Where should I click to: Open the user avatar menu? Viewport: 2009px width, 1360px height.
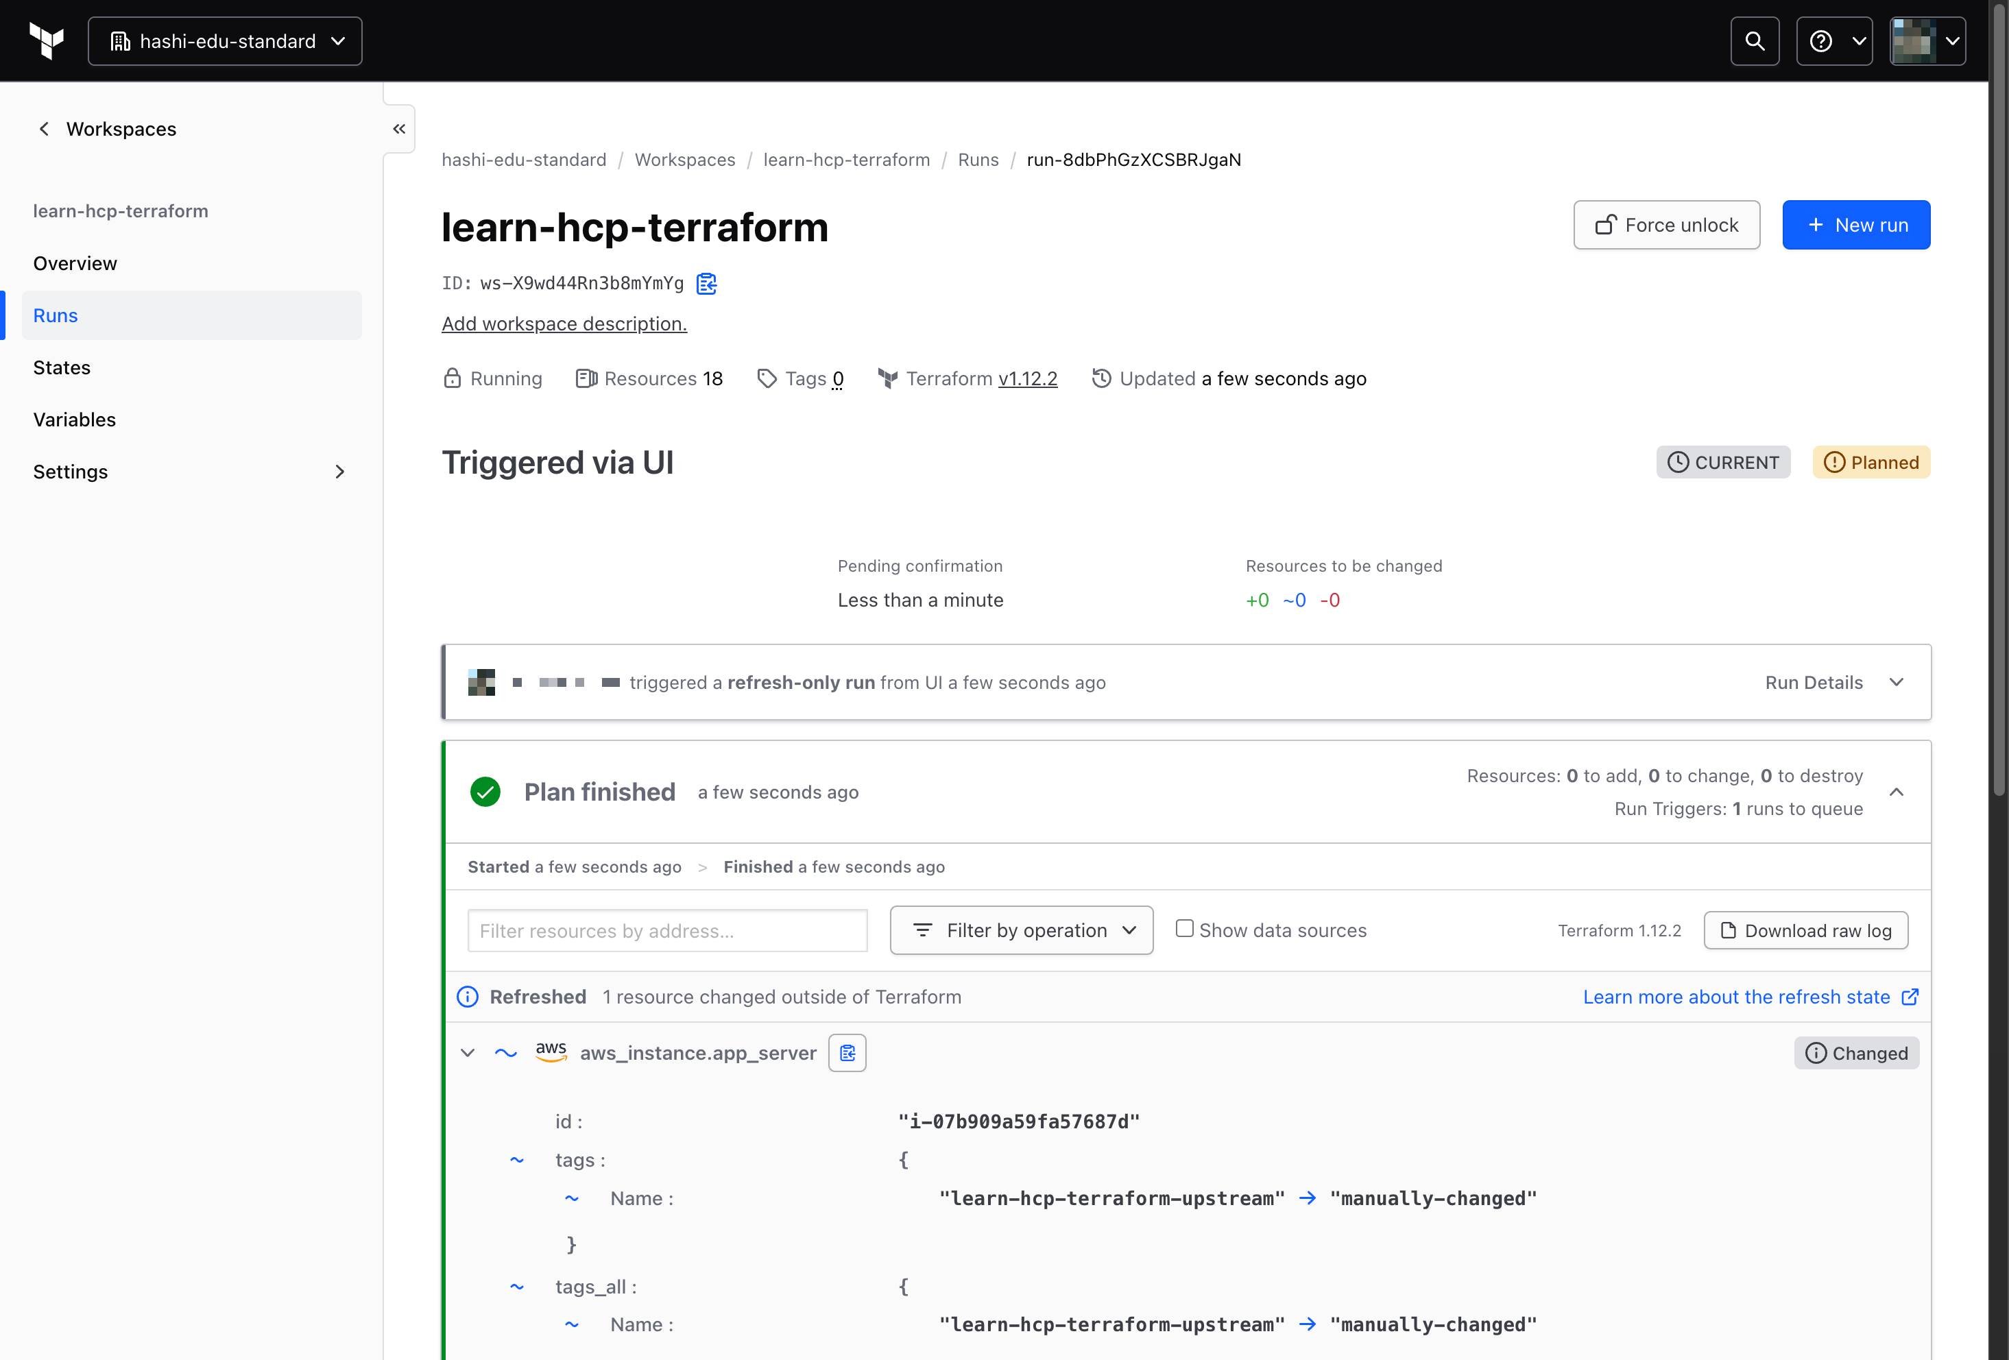[x=1927, y=40]
